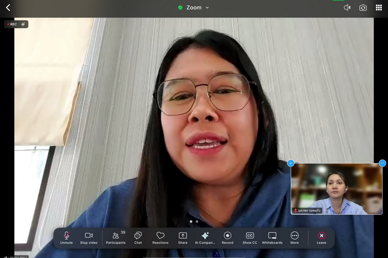
Task: Click the REC recording indicator
Action: (x=12, y=24)
